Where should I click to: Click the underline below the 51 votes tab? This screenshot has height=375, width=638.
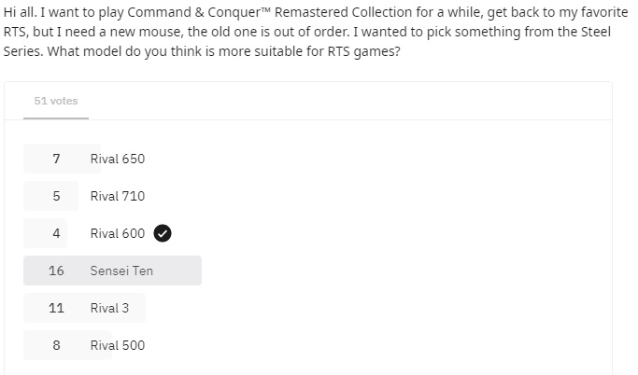tap(56, 118)
